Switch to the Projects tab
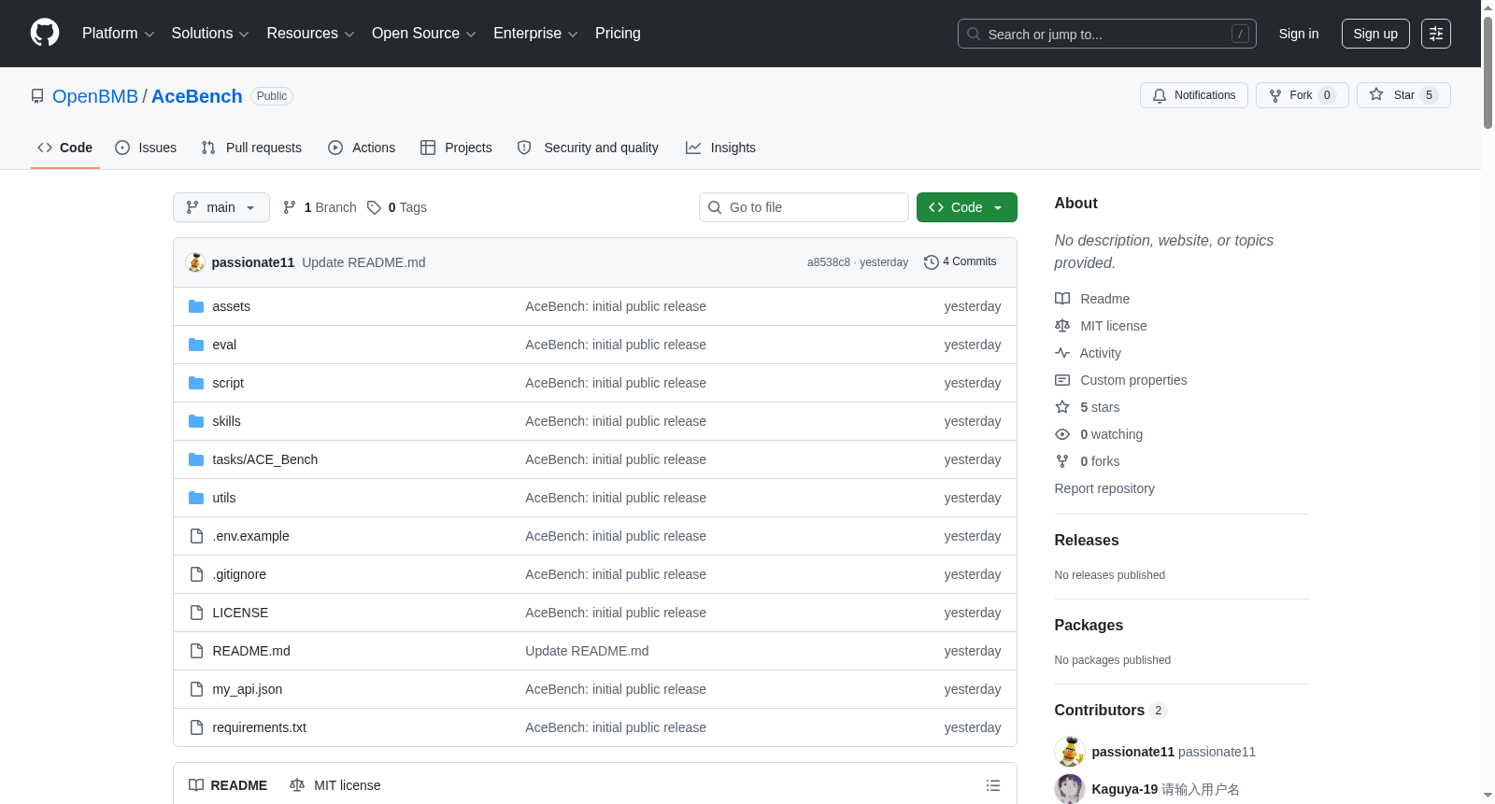Viewport: 1495px width, 804px height. (x=456, y=148)
